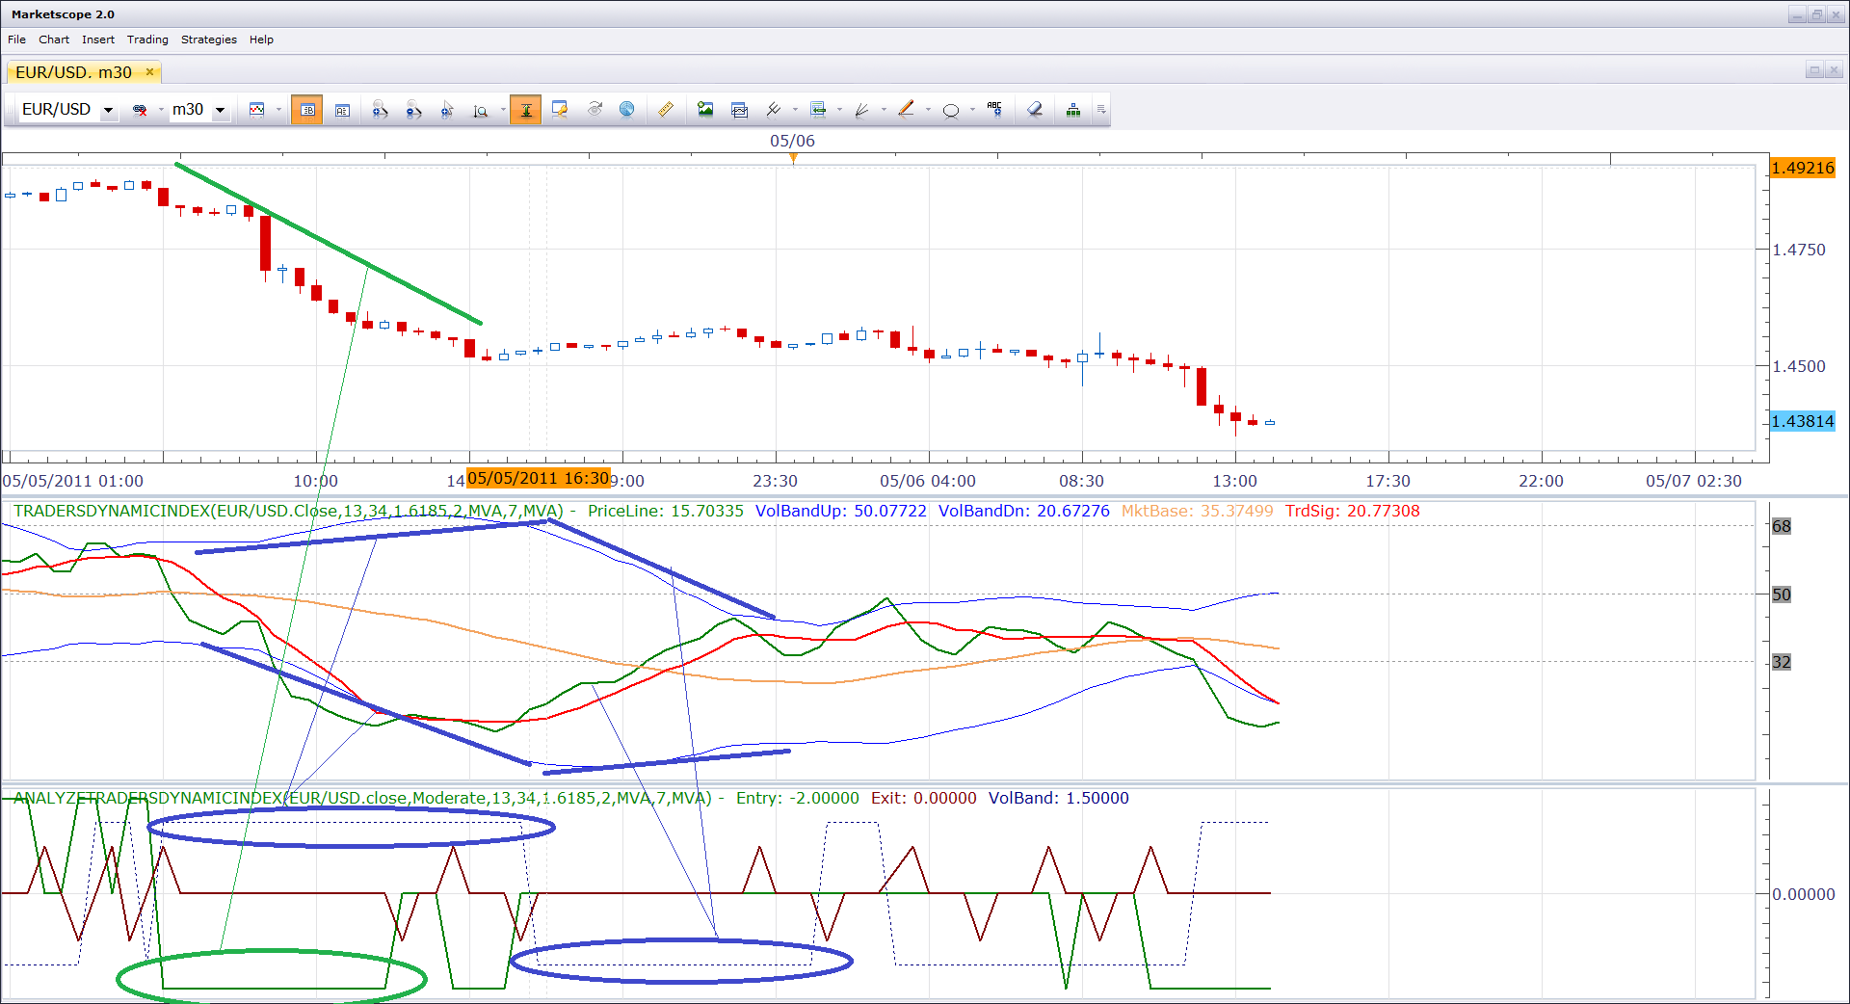This screenshot has height=1004, width=1850.
Task: Expand the zoom range dropdown arrow
Action: [502, 110]
